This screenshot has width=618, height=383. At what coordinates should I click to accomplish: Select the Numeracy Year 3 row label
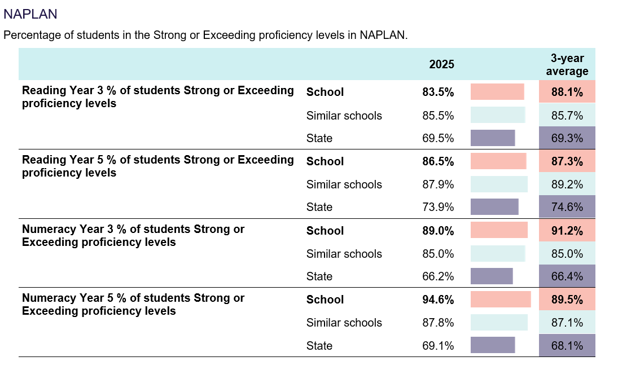(x=133, y=236)
